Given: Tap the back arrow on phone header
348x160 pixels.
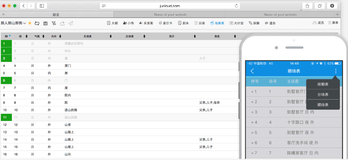Looking at the screenshot, I should point(252,71).
